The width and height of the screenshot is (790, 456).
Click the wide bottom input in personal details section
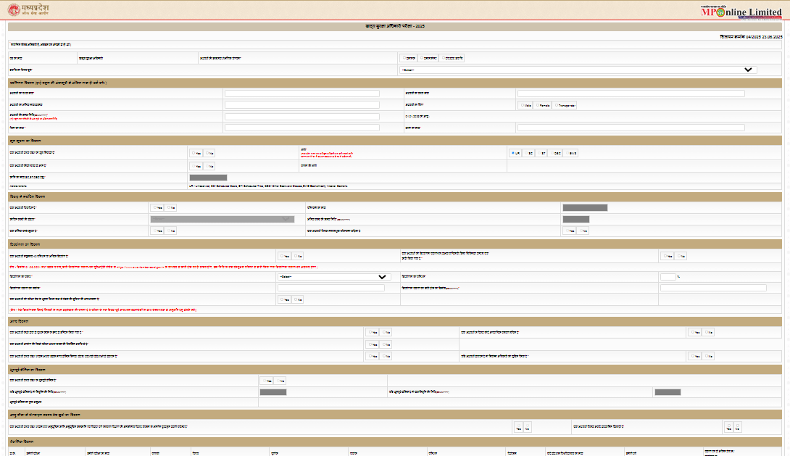point(631,128)
